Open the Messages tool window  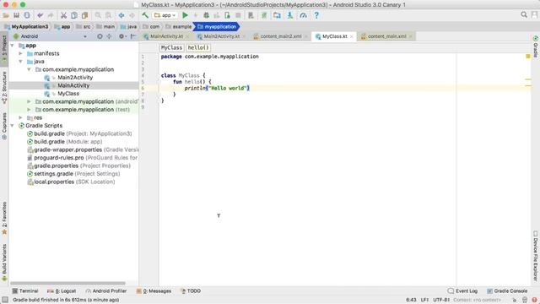coord(154,290)
